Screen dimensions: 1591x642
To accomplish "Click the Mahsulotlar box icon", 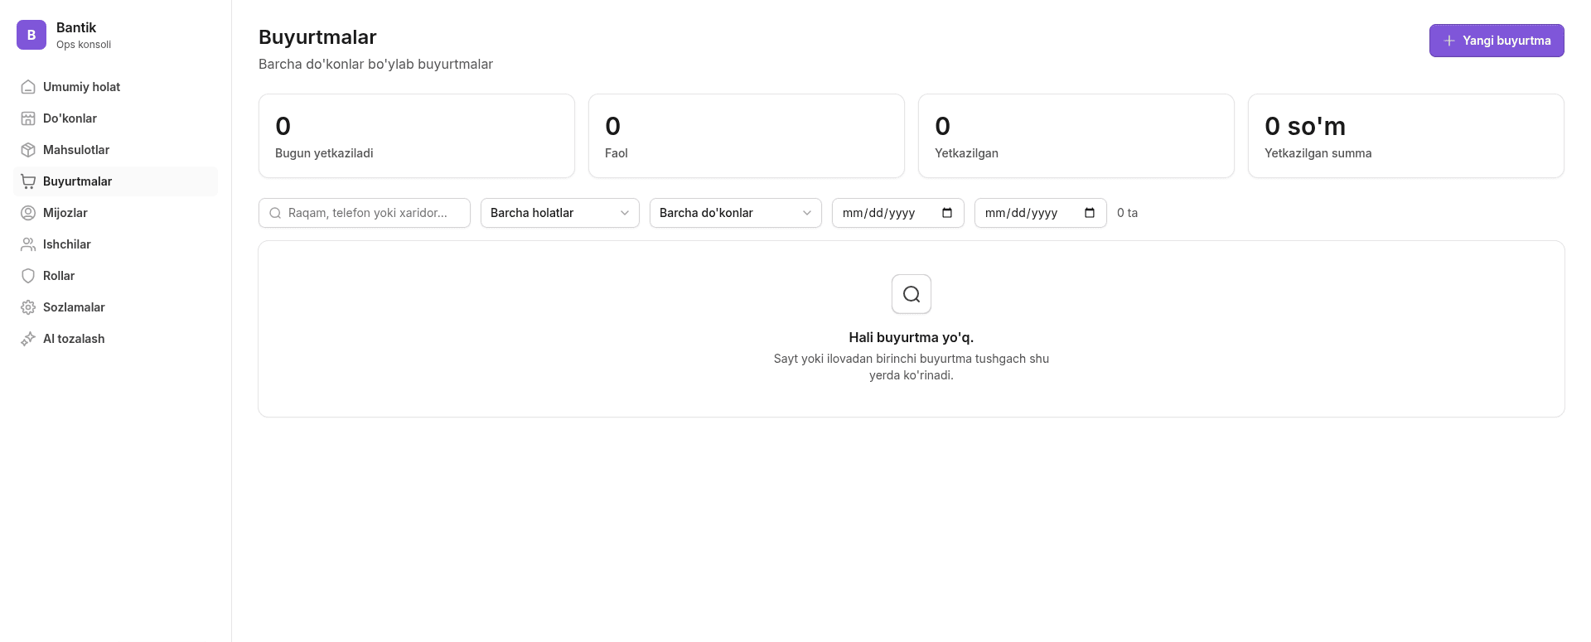I will pos(28,150).
